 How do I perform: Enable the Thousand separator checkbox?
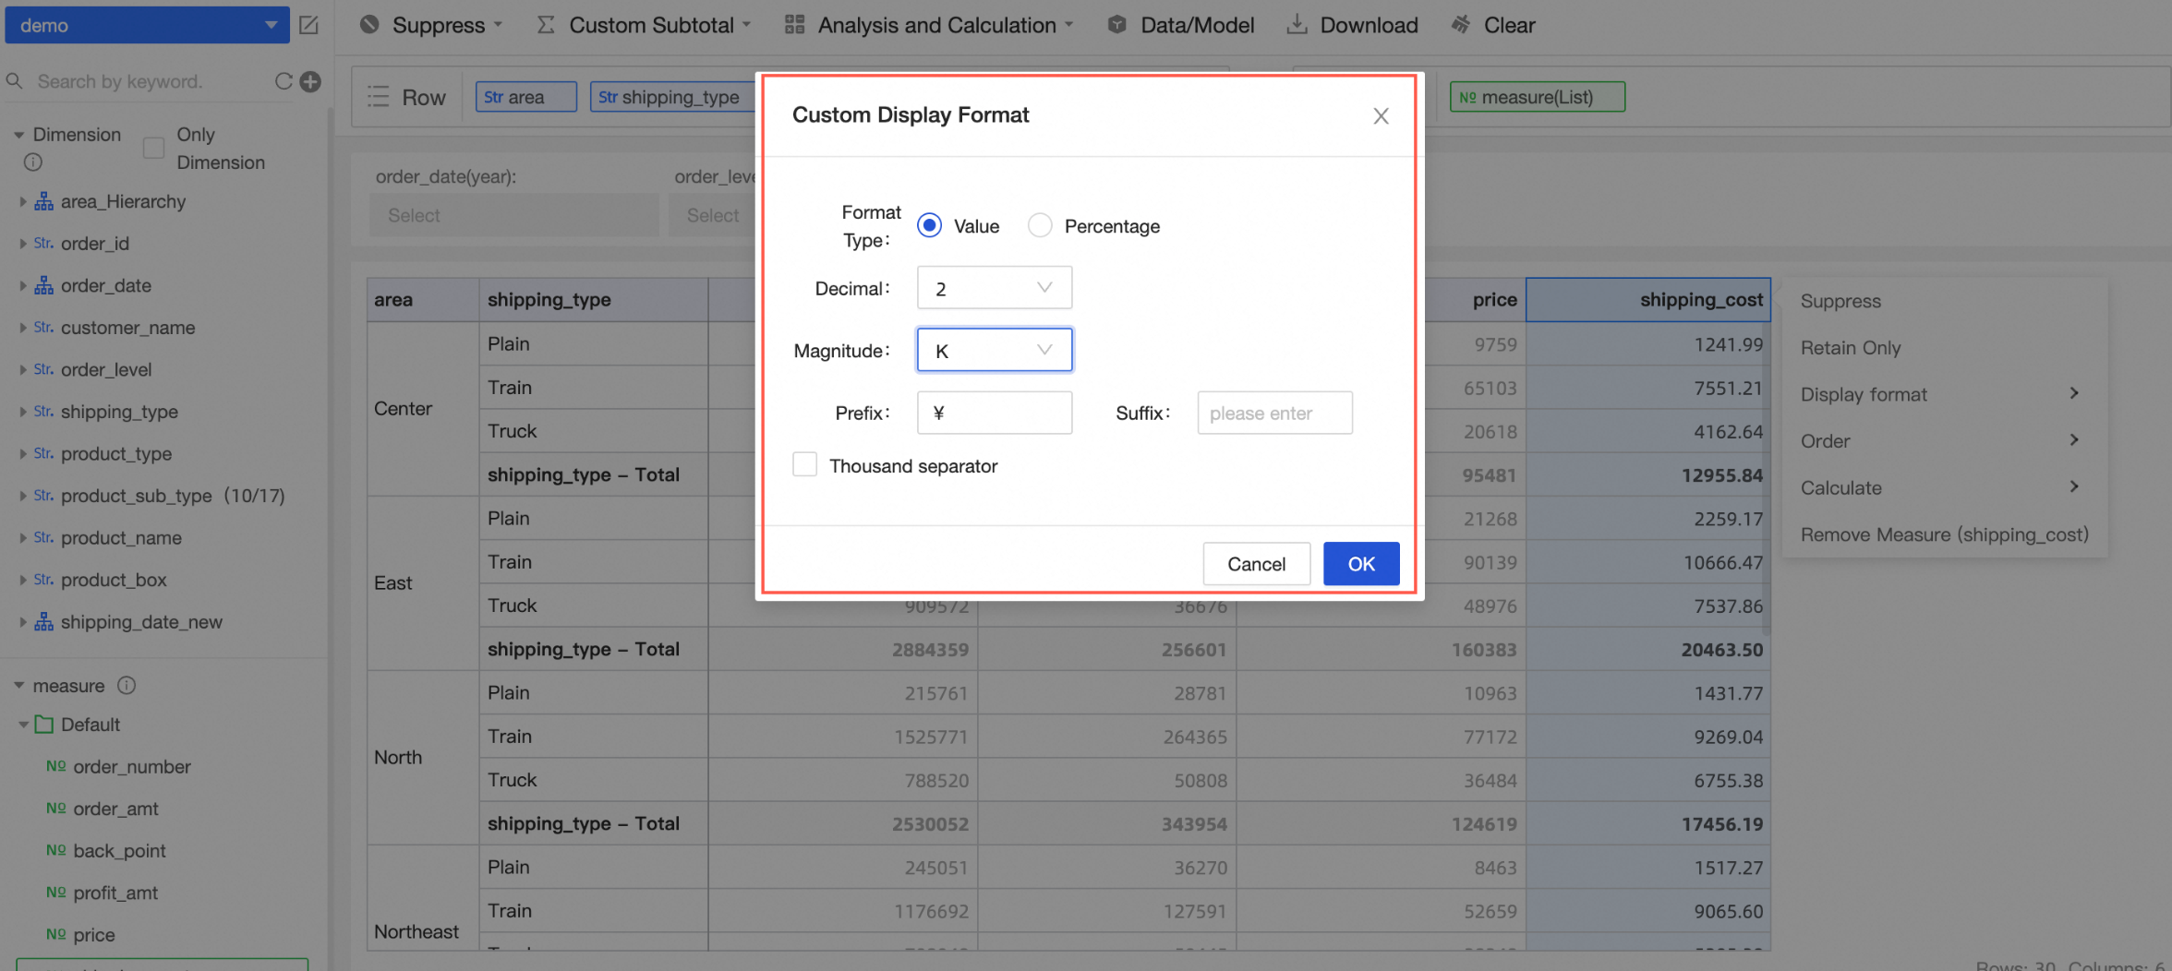click(x=805, y=464)
